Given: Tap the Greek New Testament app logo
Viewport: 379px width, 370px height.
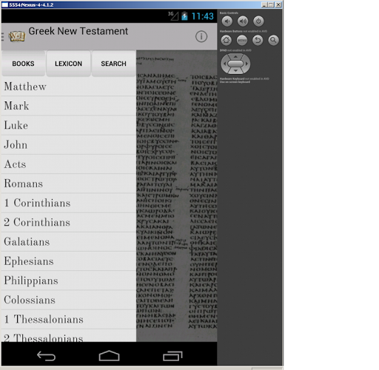Looking at the screenshot, I should point(17,36).
